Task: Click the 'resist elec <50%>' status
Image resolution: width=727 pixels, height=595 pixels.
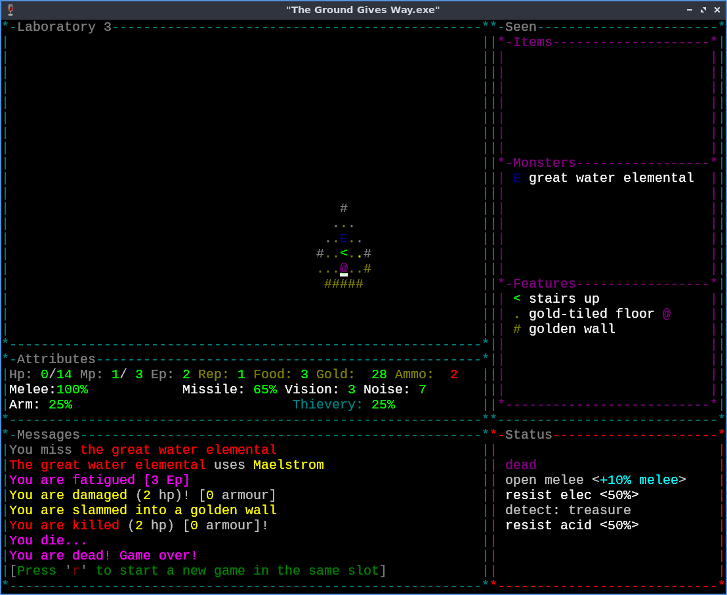Action: point(571,495)
